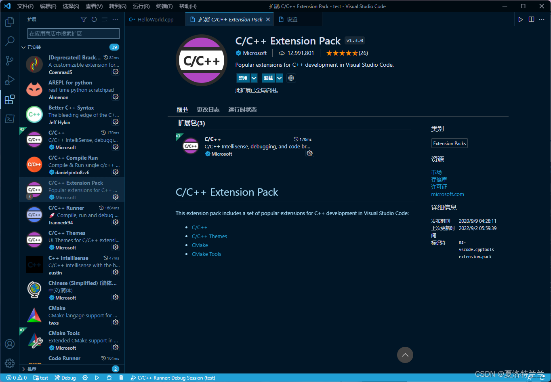The image size is (551, 382).
Task: Click the filter extensions funnel icon
Action: pyautogui.click(x=84, y=19)
